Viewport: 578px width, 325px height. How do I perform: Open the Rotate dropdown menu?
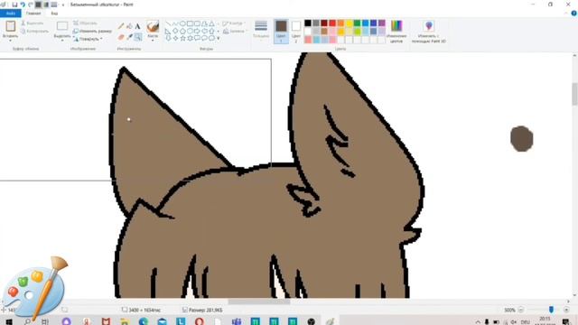pyautogui.click(x=88, y=39)
